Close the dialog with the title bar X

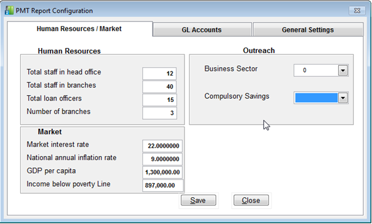tap(357, 10)
